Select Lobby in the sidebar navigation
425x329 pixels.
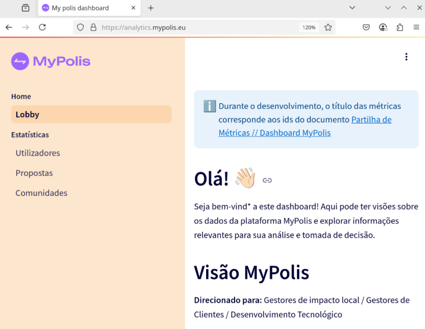click(x=91, y=115)
